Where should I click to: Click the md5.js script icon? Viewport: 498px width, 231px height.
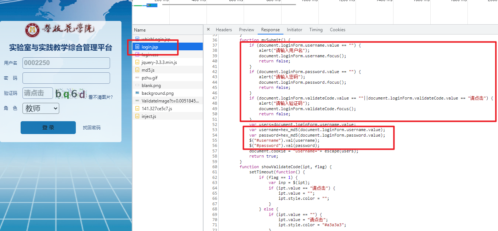137,70
